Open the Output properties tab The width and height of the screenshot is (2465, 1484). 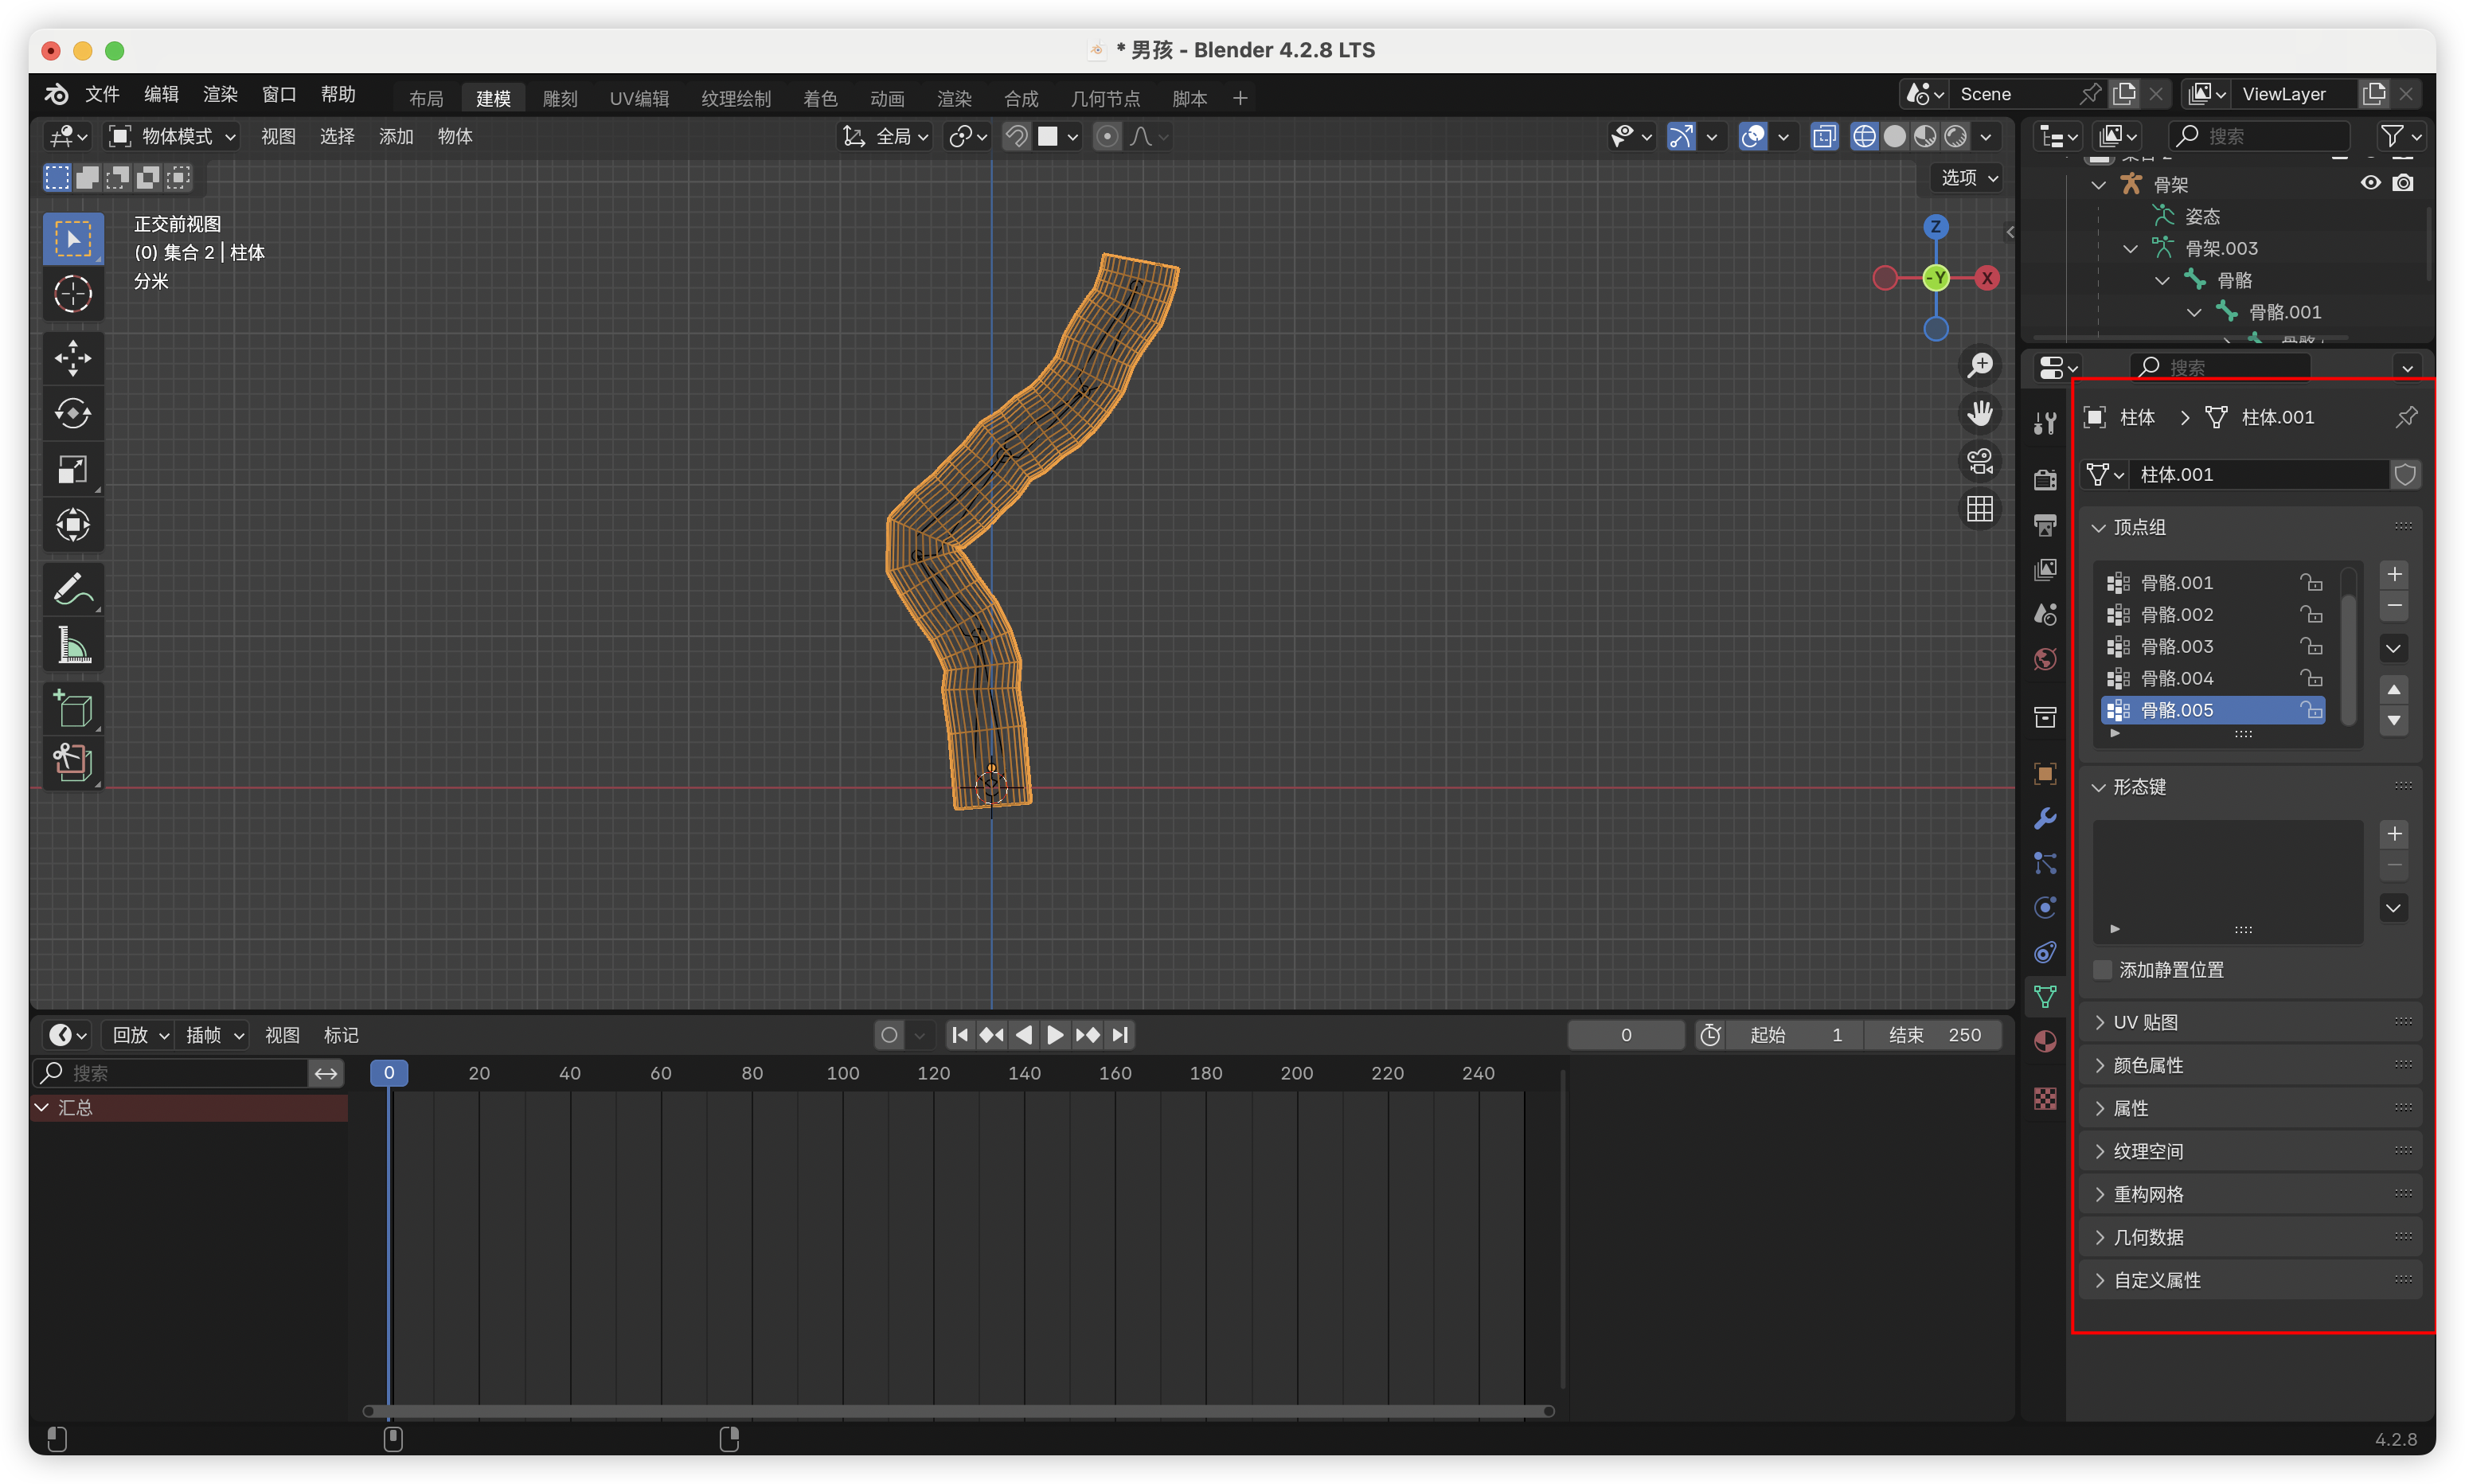tap(2045, 525)
